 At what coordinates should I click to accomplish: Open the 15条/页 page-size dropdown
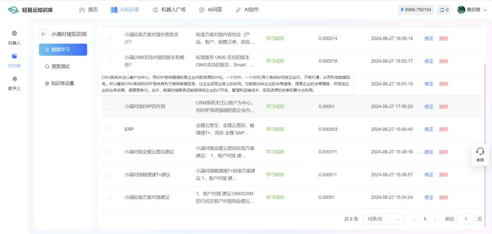(x=384, y=219)
